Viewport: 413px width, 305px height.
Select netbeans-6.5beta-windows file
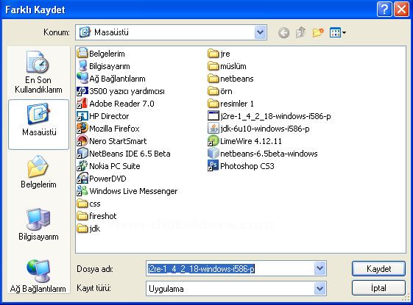[263, 154]
